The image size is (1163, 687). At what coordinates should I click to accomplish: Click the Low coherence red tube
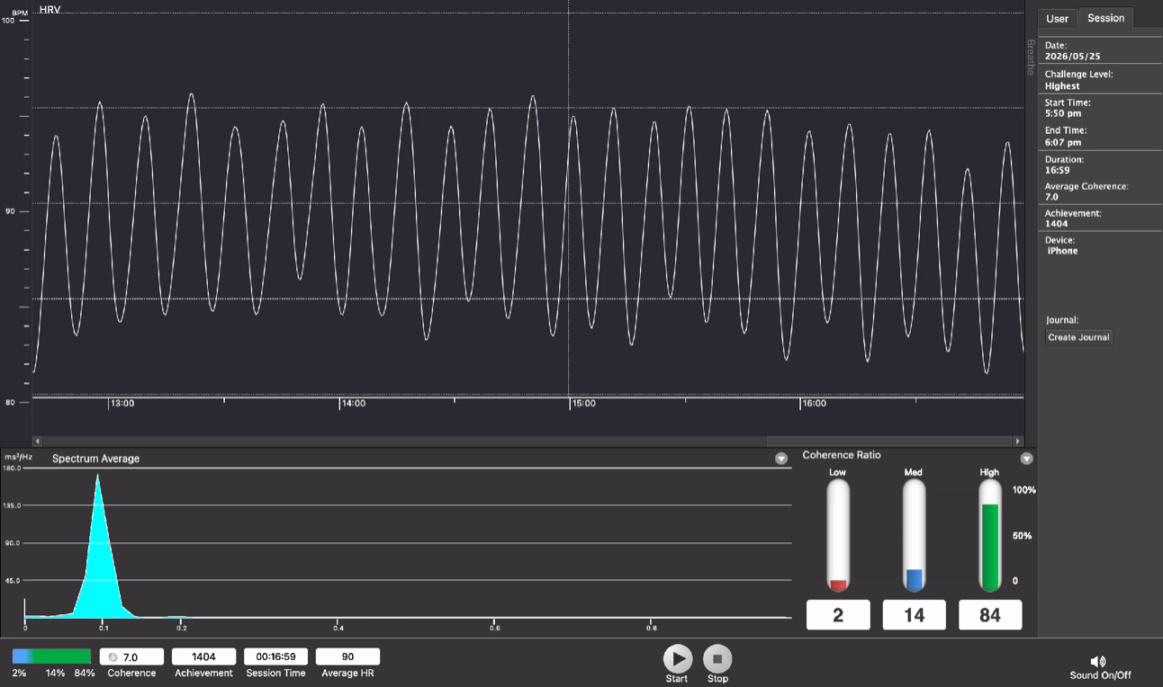[x=838, y=535]
